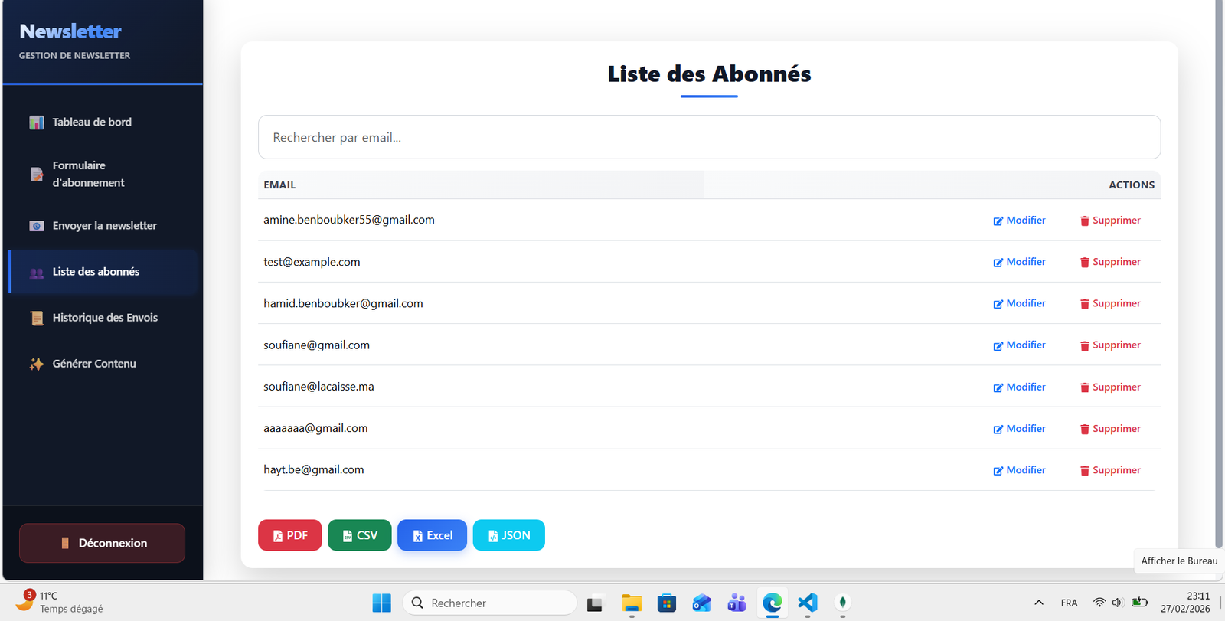Click Modifier link for soufiane@gmail.com
This screenshot has width=1225, height=621.
pos(1019,345)
